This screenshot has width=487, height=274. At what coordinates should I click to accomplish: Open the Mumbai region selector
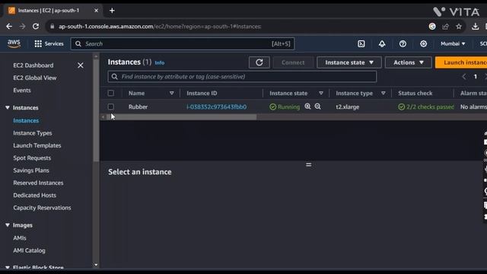[x=453, y=44]
